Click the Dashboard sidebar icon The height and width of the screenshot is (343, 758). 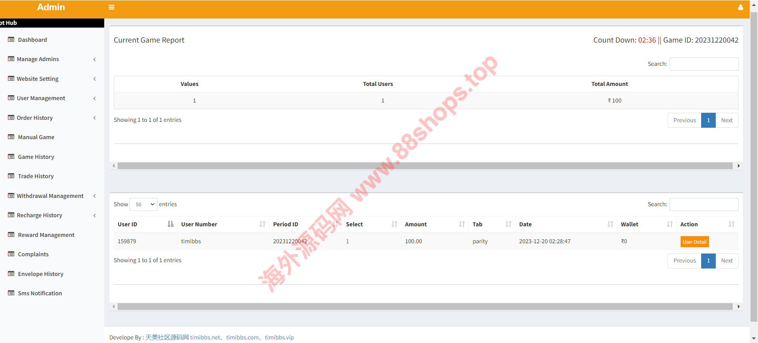point(11,39)
